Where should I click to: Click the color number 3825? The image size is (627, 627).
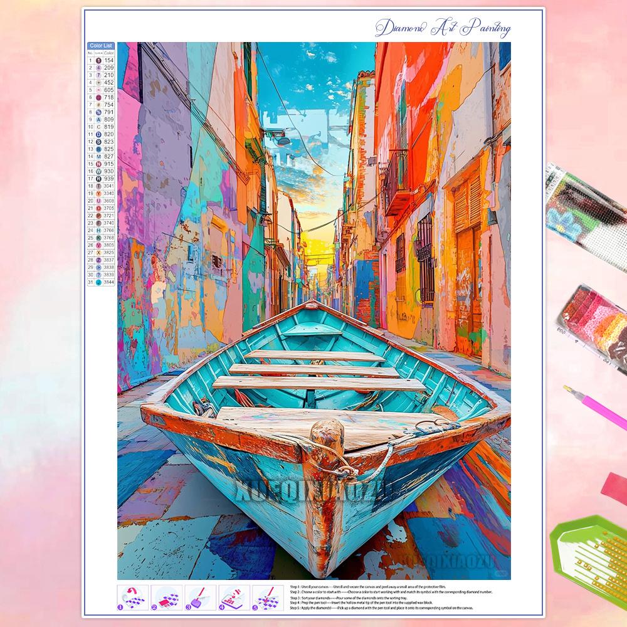(x=108, y=253)
